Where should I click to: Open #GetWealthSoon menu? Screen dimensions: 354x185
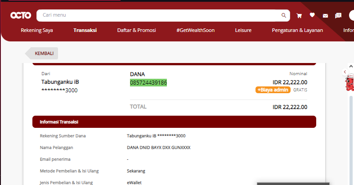(196, 30)
